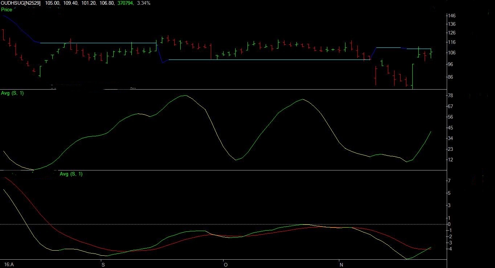
Task: Click the O month marker on time axis
Action: pos(226,264)
